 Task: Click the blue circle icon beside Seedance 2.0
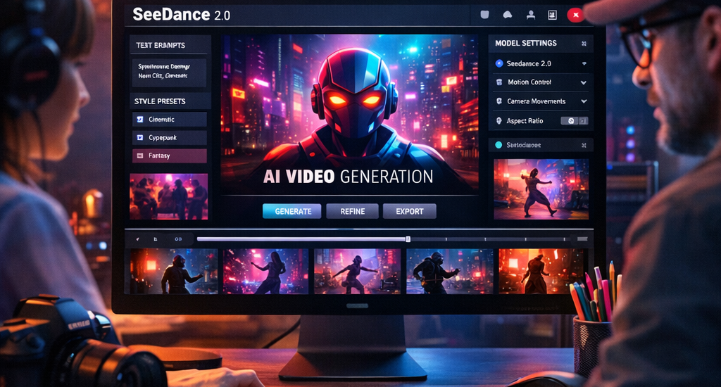click(x=499, y=63)
